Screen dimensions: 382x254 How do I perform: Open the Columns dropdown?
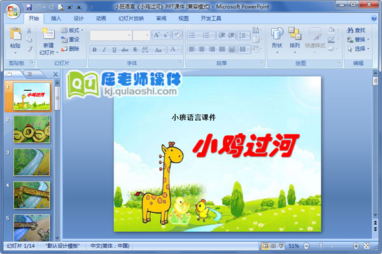point(244,50)
